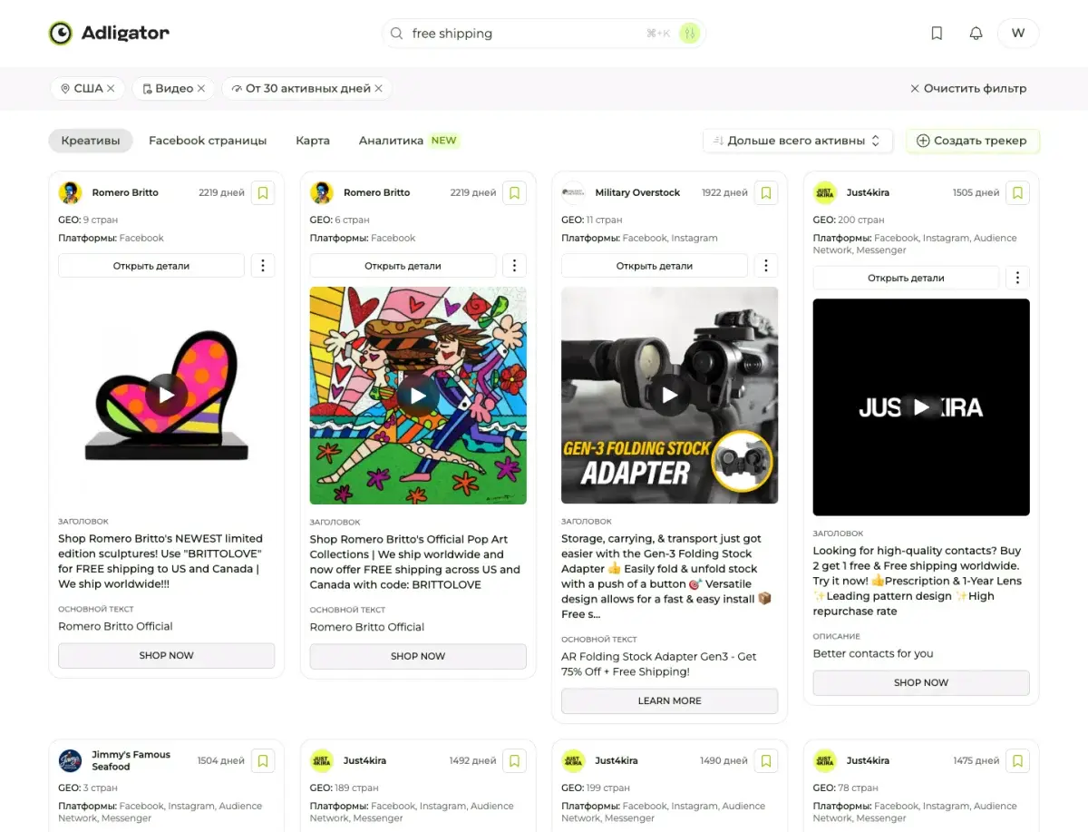Click 'Romero Britto Official' text in 9 стран card
This screenshot has width=1088, height=832.
115,626
